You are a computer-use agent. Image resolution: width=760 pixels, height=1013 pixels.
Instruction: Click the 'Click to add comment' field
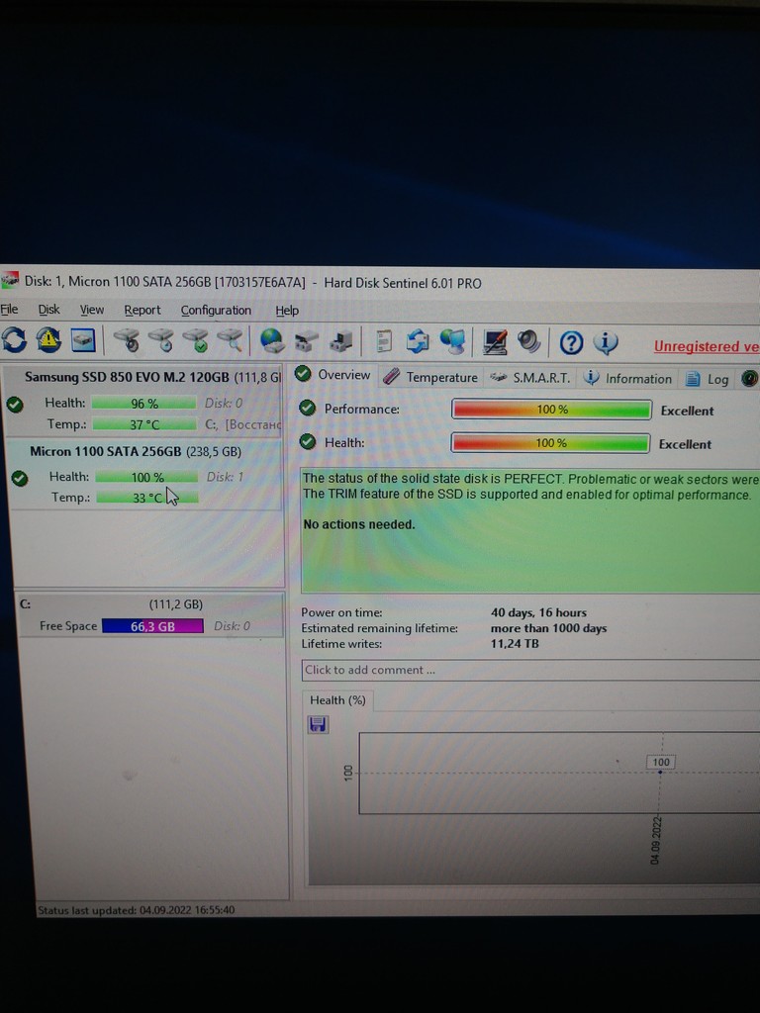pyautogui.click(x=530, y=670)
